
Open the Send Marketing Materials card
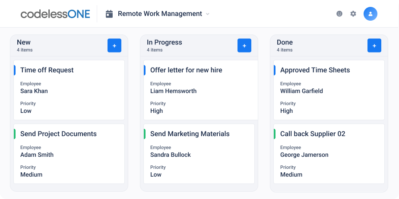199,154
